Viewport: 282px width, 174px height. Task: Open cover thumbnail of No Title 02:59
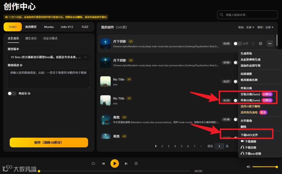(x=105, y=100)
